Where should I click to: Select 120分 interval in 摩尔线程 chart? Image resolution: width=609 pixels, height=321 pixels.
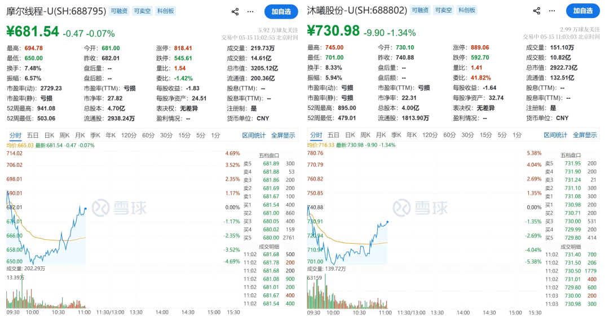pyautogui.click(x=129, y=135)
